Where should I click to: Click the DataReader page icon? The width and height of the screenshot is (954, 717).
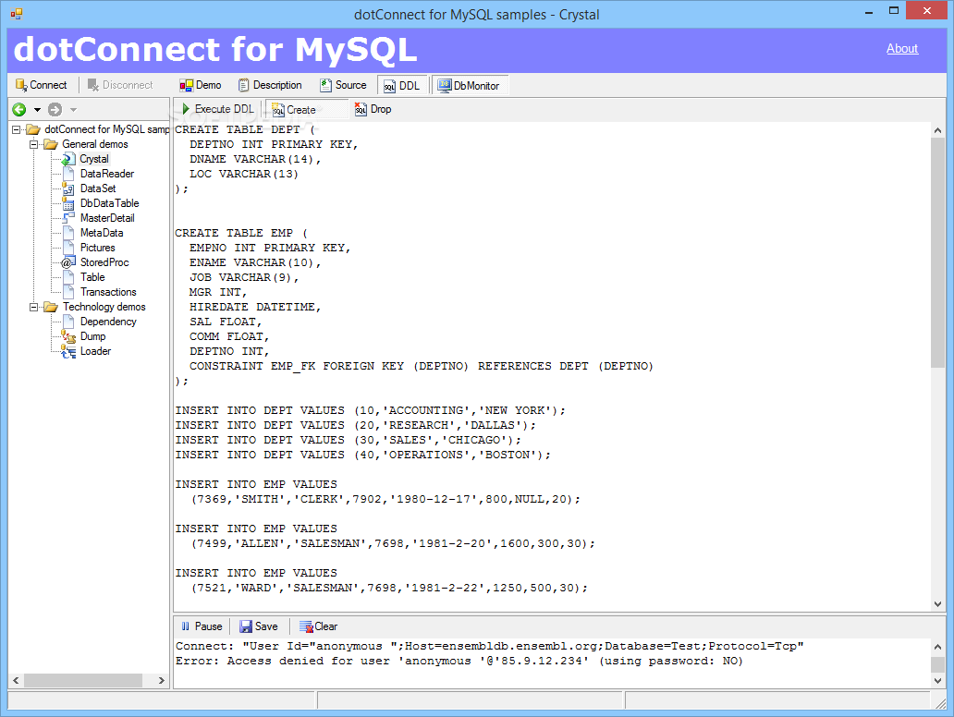[x=68, y=174]
